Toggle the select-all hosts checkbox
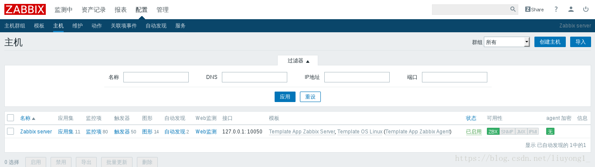This screenshot has width=595, height=167. coord(10,118)
